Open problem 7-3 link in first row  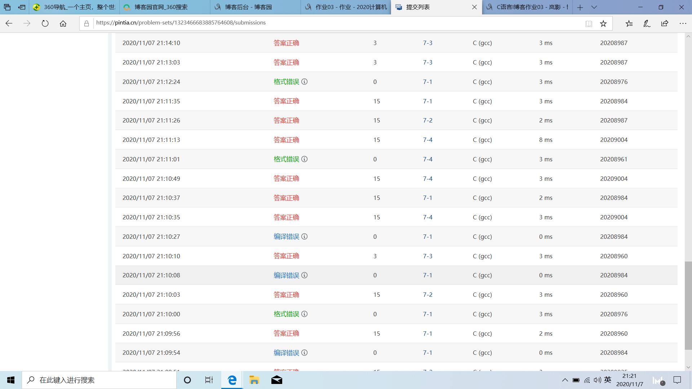pyautogui.click(x=427, y=43)
